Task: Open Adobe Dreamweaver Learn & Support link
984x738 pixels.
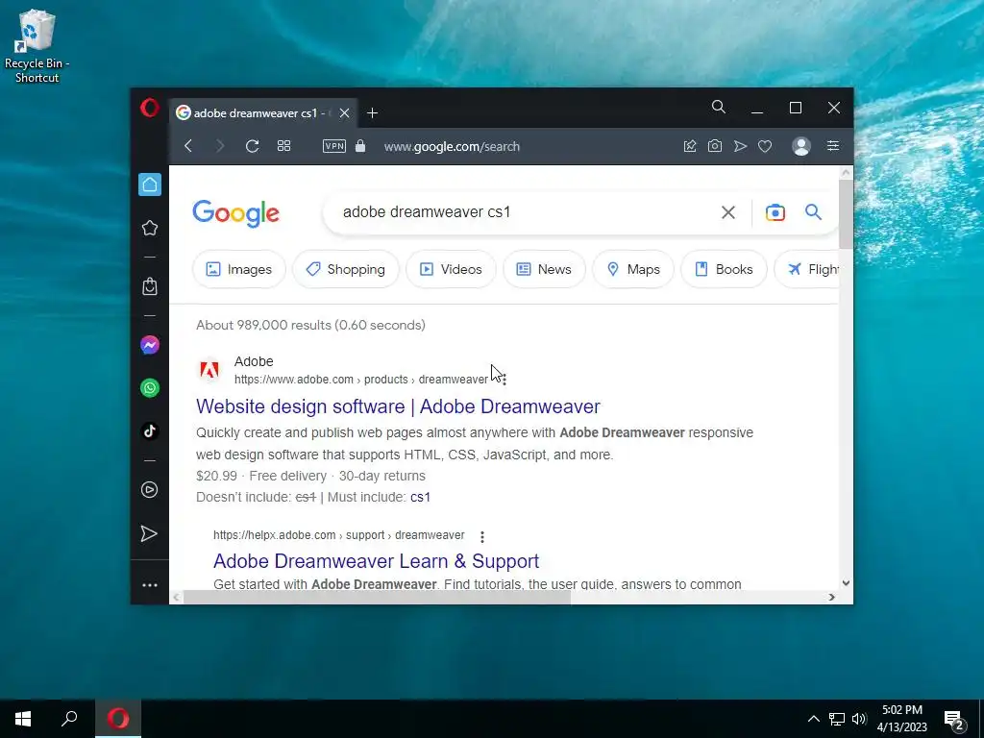Action: 376,561
